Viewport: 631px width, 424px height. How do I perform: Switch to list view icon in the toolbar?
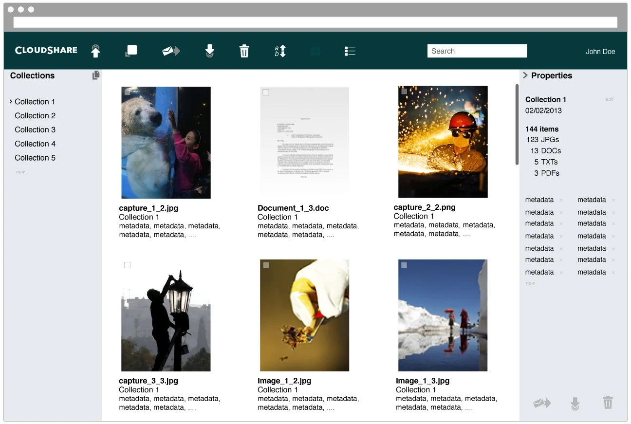pyautogui.click(x=350, y=51)
